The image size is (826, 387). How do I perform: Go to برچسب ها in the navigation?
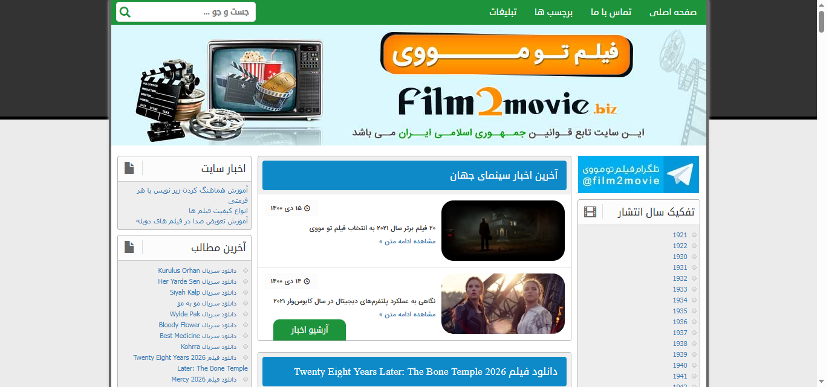point(553,12)
